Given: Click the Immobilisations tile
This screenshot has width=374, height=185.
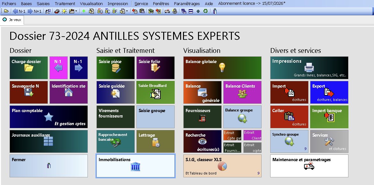Looking at the screenshot, I should click(135, 166).
